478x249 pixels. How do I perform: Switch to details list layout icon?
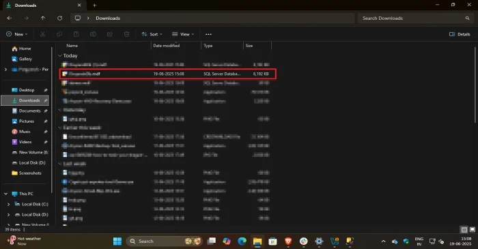pos(464,229)
